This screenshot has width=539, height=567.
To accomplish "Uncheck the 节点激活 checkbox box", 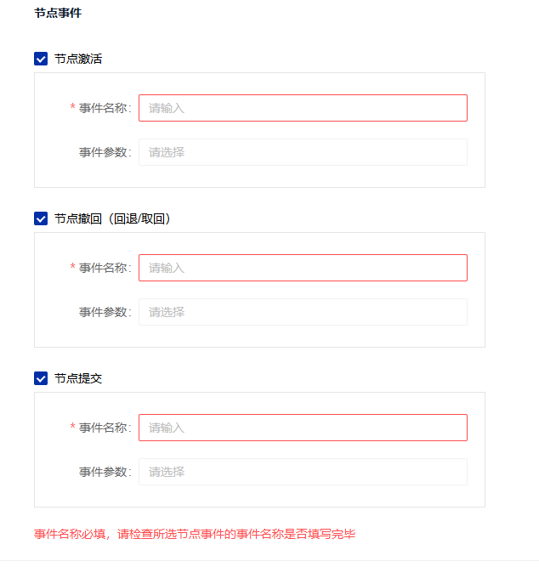I will coord(41,59).
